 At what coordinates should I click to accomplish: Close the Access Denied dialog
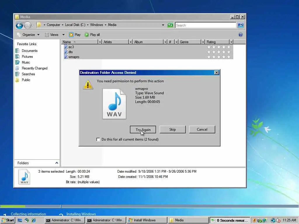pos(216,73)
